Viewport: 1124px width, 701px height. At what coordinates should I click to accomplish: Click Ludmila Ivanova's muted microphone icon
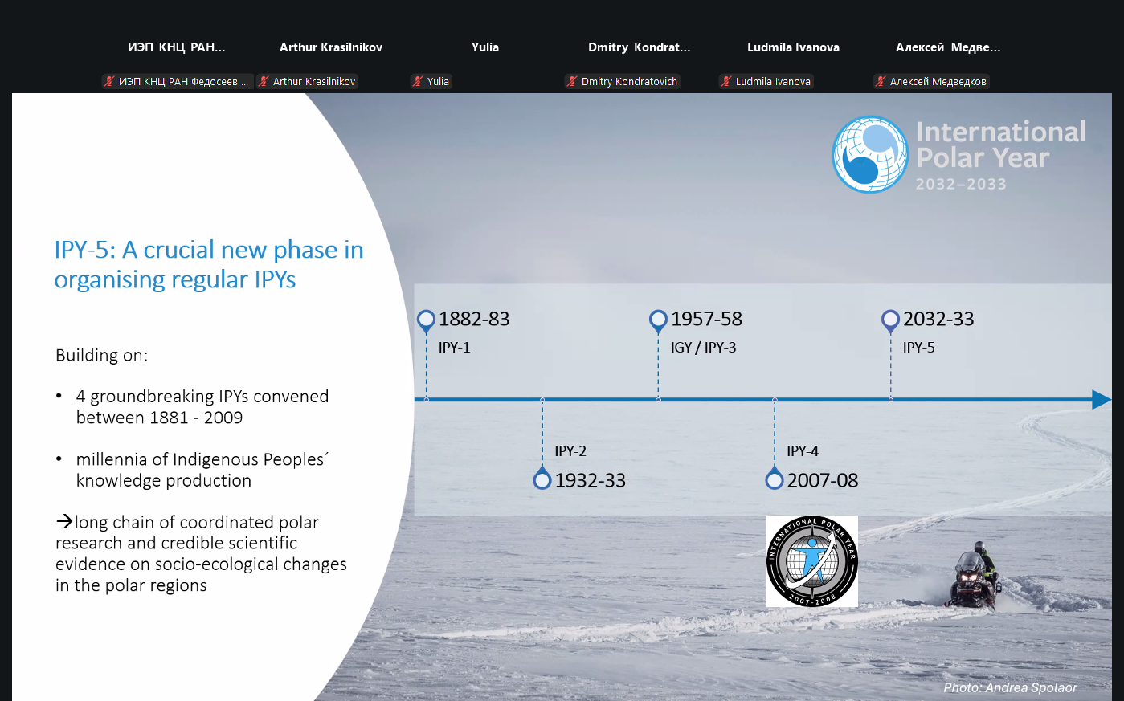(726, 81)
